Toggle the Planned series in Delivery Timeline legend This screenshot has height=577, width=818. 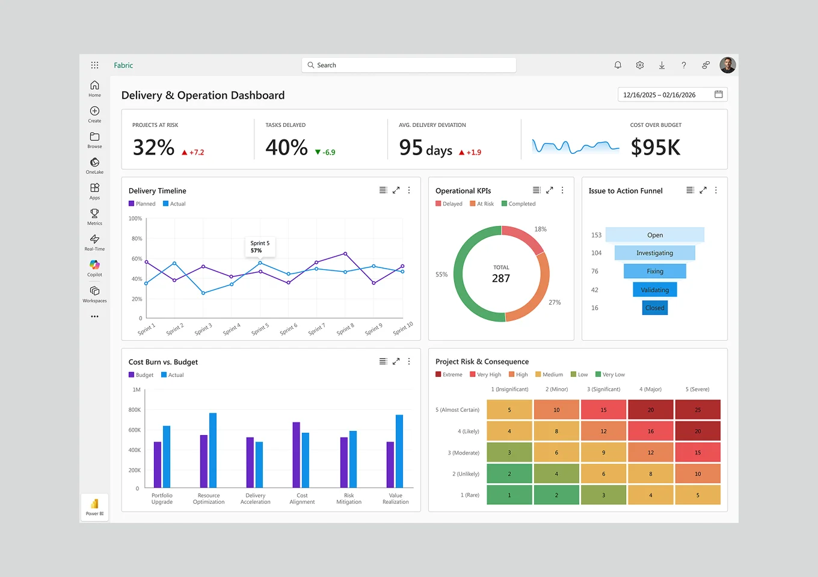[x=142, y=203]
